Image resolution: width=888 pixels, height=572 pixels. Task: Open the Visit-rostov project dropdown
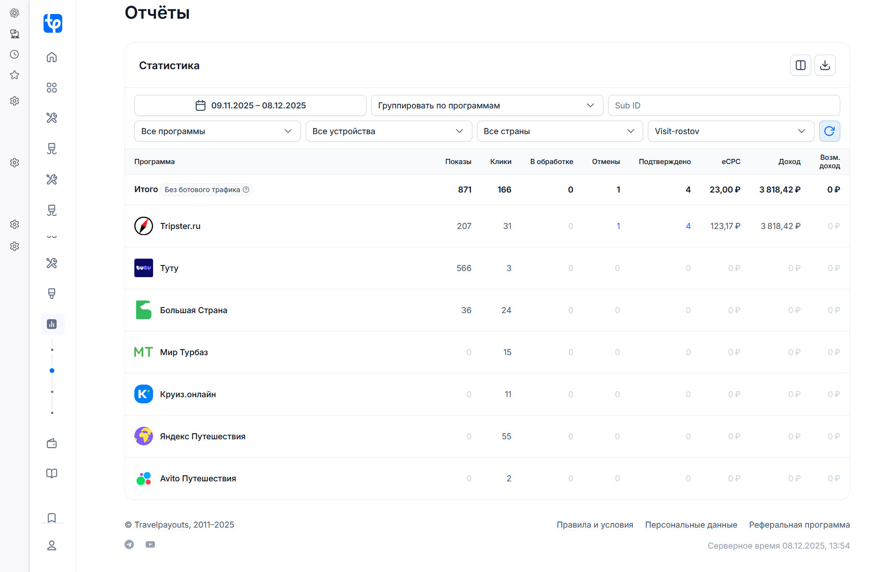coord(730,131)
